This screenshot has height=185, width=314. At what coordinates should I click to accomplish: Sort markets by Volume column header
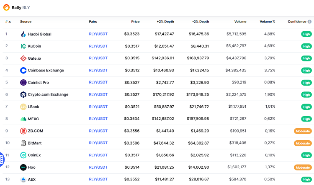[x=240, y=22]
